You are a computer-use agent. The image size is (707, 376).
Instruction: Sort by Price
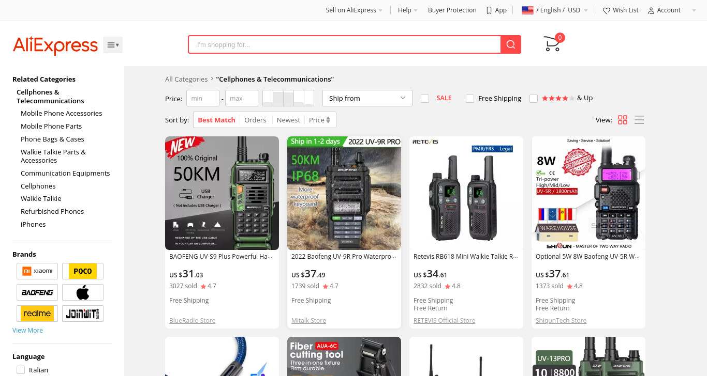(319, 120)
